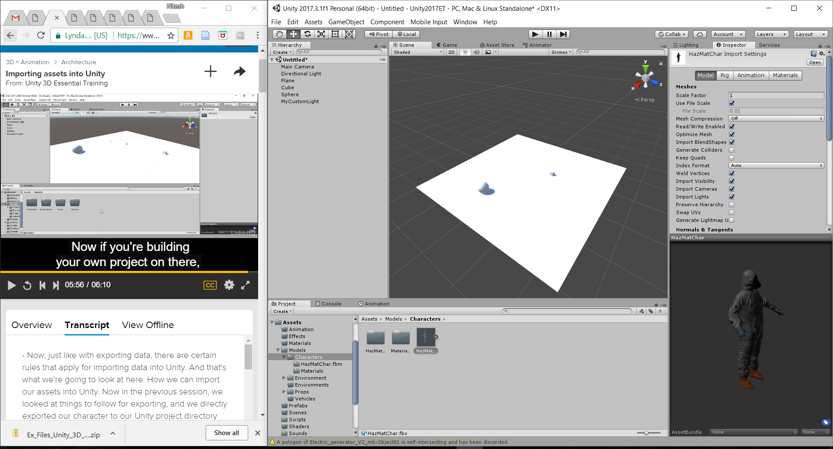The image size is (833, 449).
Task: Open the GameObject menu
Action: click(x=346, y=22)
